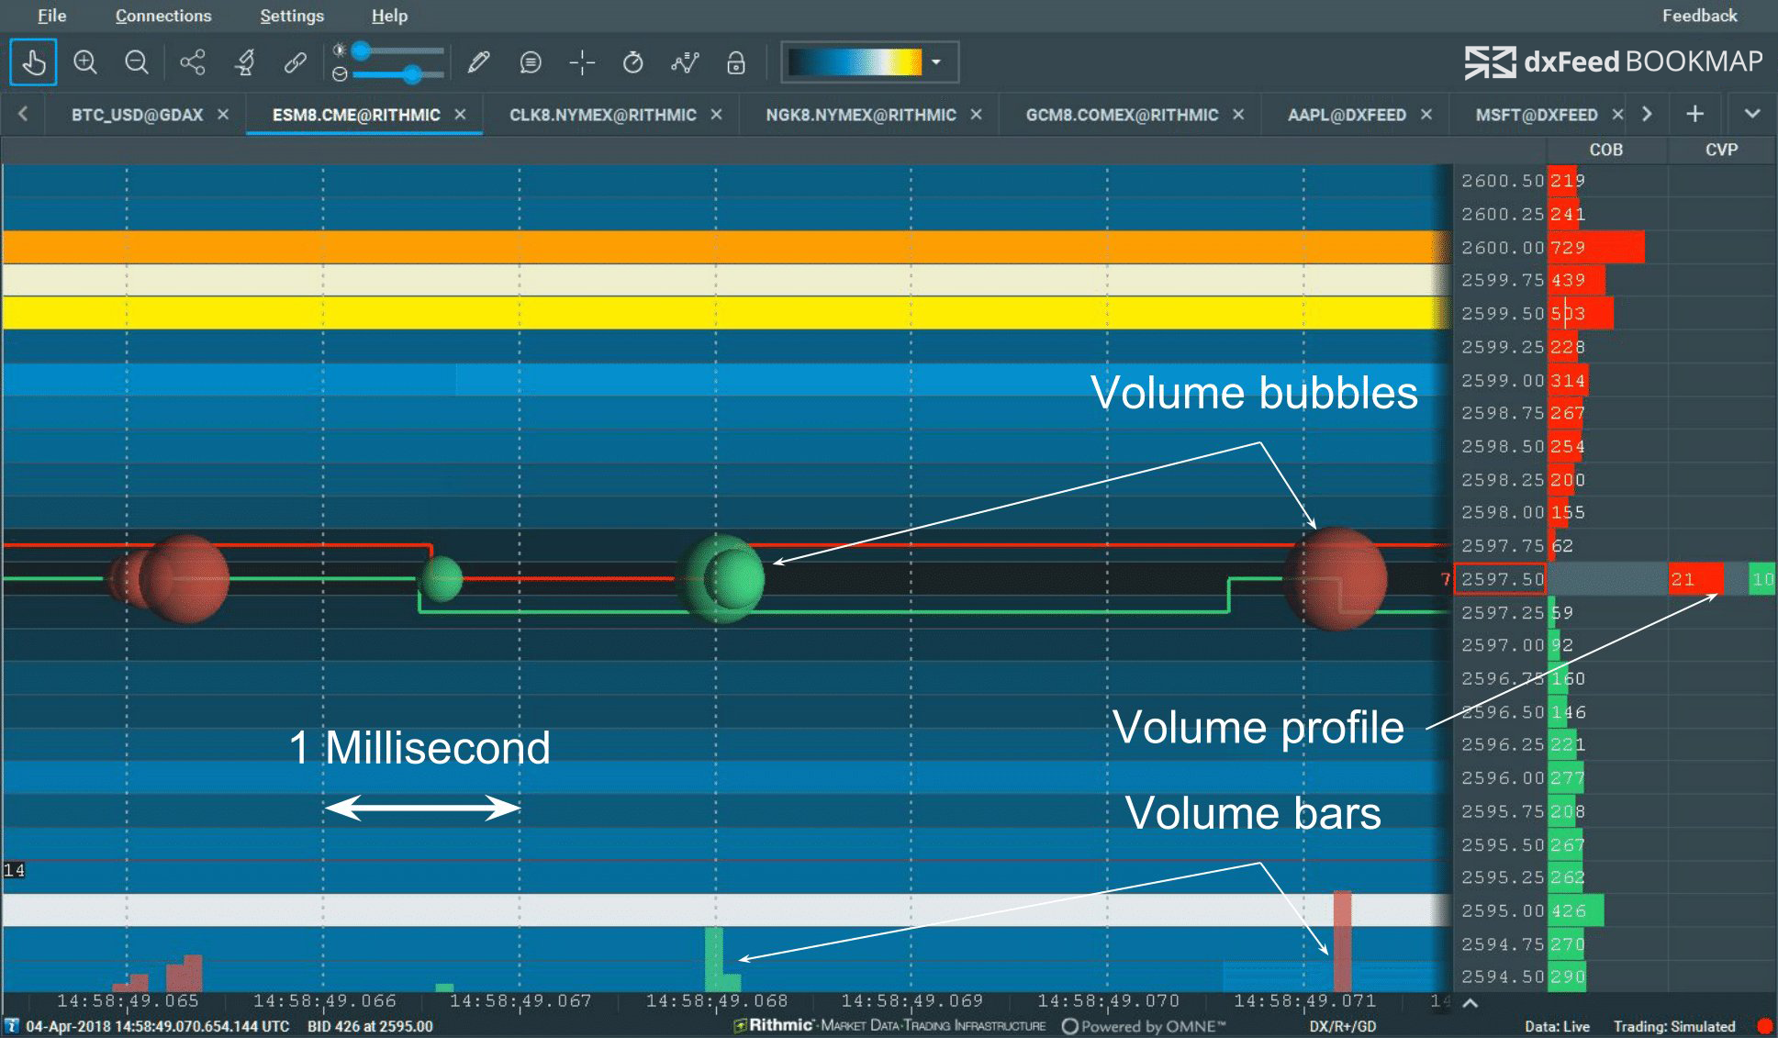Click the lower contrast slider handle
Viewport: 1778px width, 1038px height.
point(412,74)
